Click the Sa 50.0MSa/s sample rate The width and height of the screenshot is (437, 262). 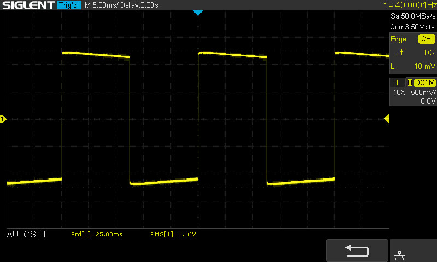click(413, 16)
